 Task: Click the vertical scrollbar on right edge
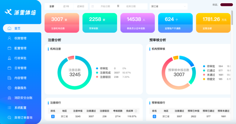[x=232, y=18]
